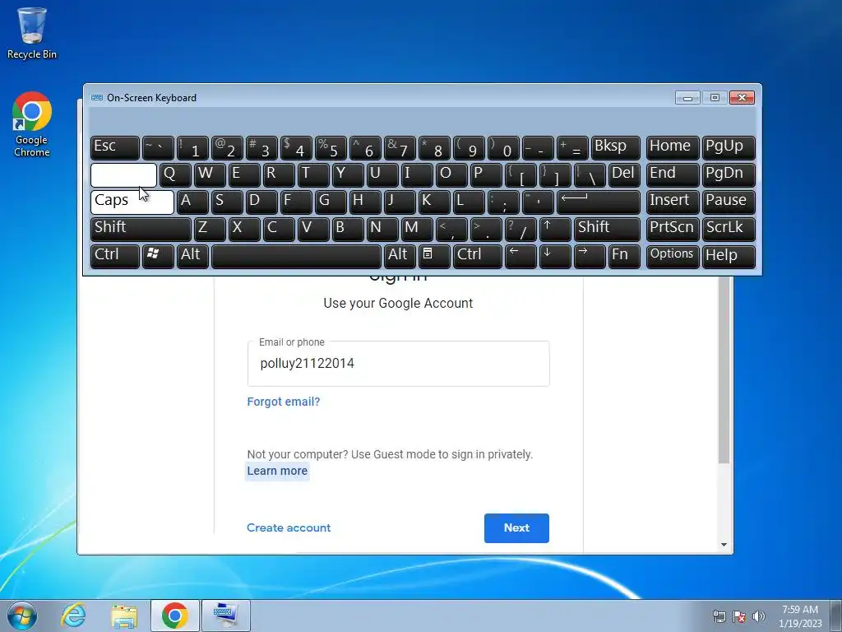Click the up arrow key
The width and height of the screenshot is (842, 632).
click(555, 229)
